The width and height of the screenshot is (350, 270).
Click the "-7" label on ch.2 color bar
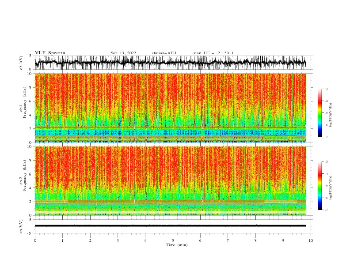point(326,210)
